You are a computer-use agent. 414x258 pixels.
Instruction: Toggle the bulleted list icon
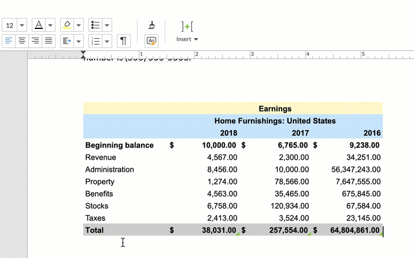click(x=95, y=25)
